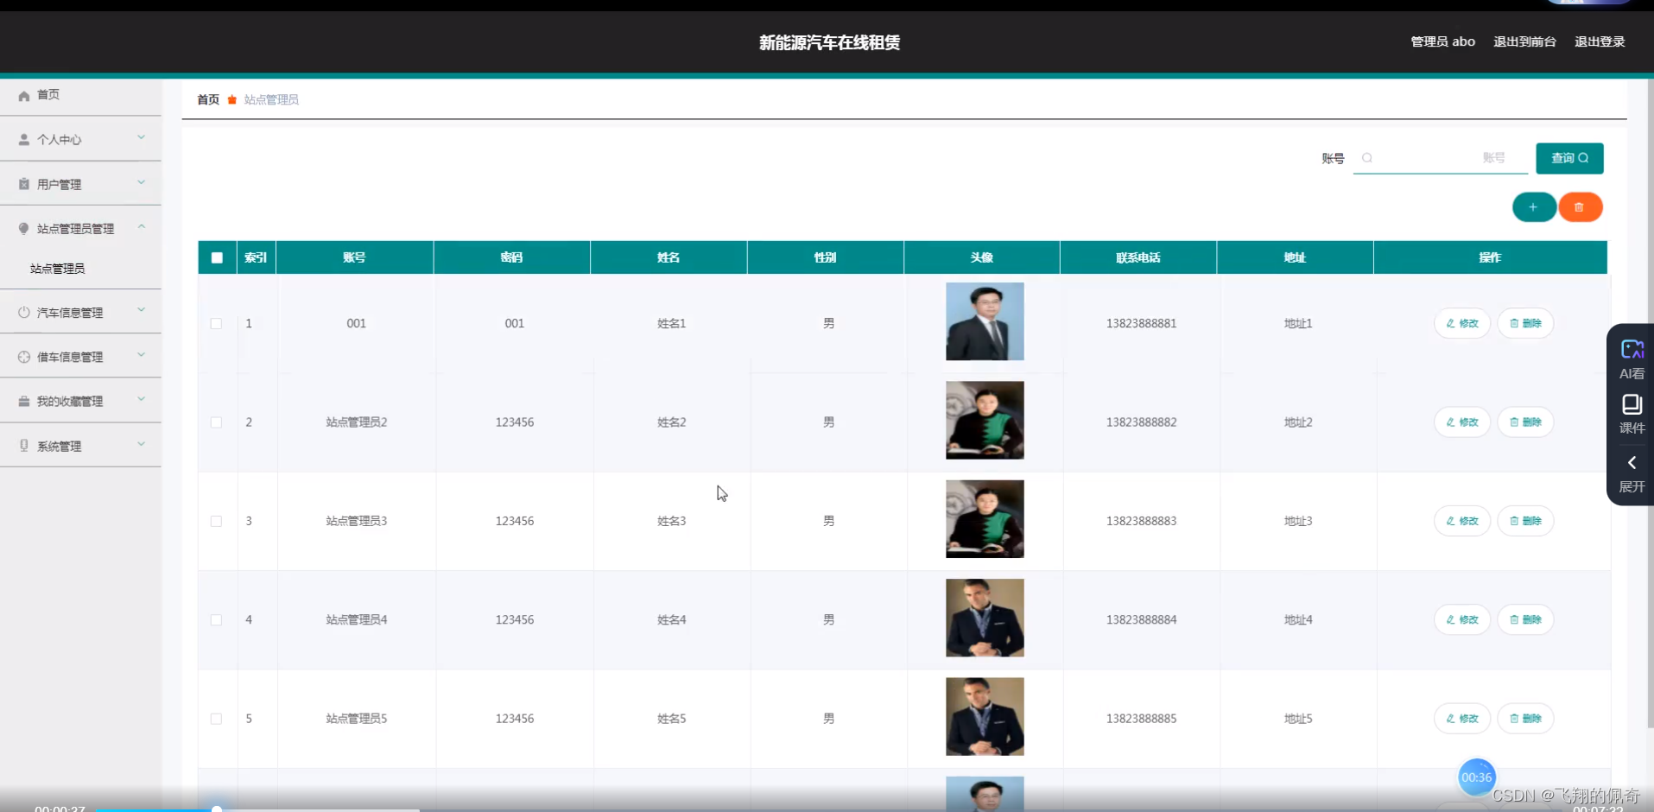The width and height of the screenshot is (1654, 812).
Task: Check the checkbox for row 1 (001)
Action: point(217,323)
